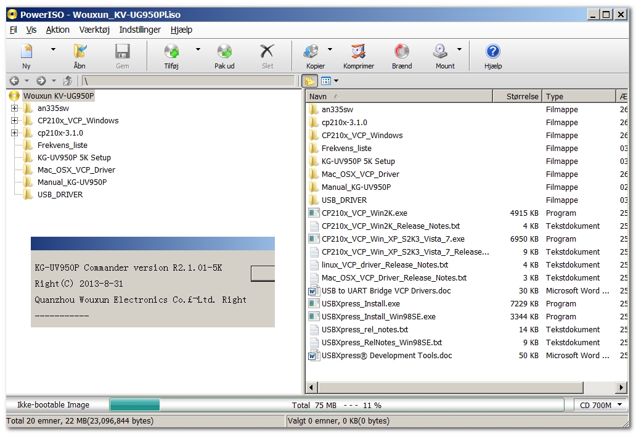This screenshot has height=434, width=636.
Task: Click the Pak ud (extract) icon
Action: pyautogui.click(x=224, y=52)
